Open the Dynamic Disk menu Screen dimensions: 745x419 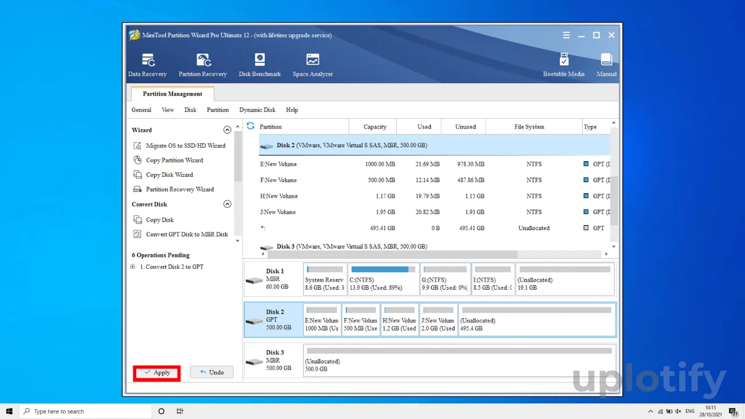click(x=257, y=110)
